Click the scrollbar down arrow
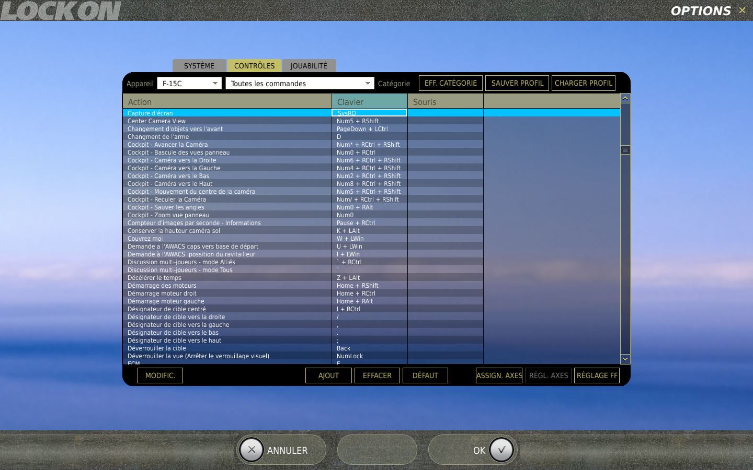The image size is (753, 470). [625, 359]
